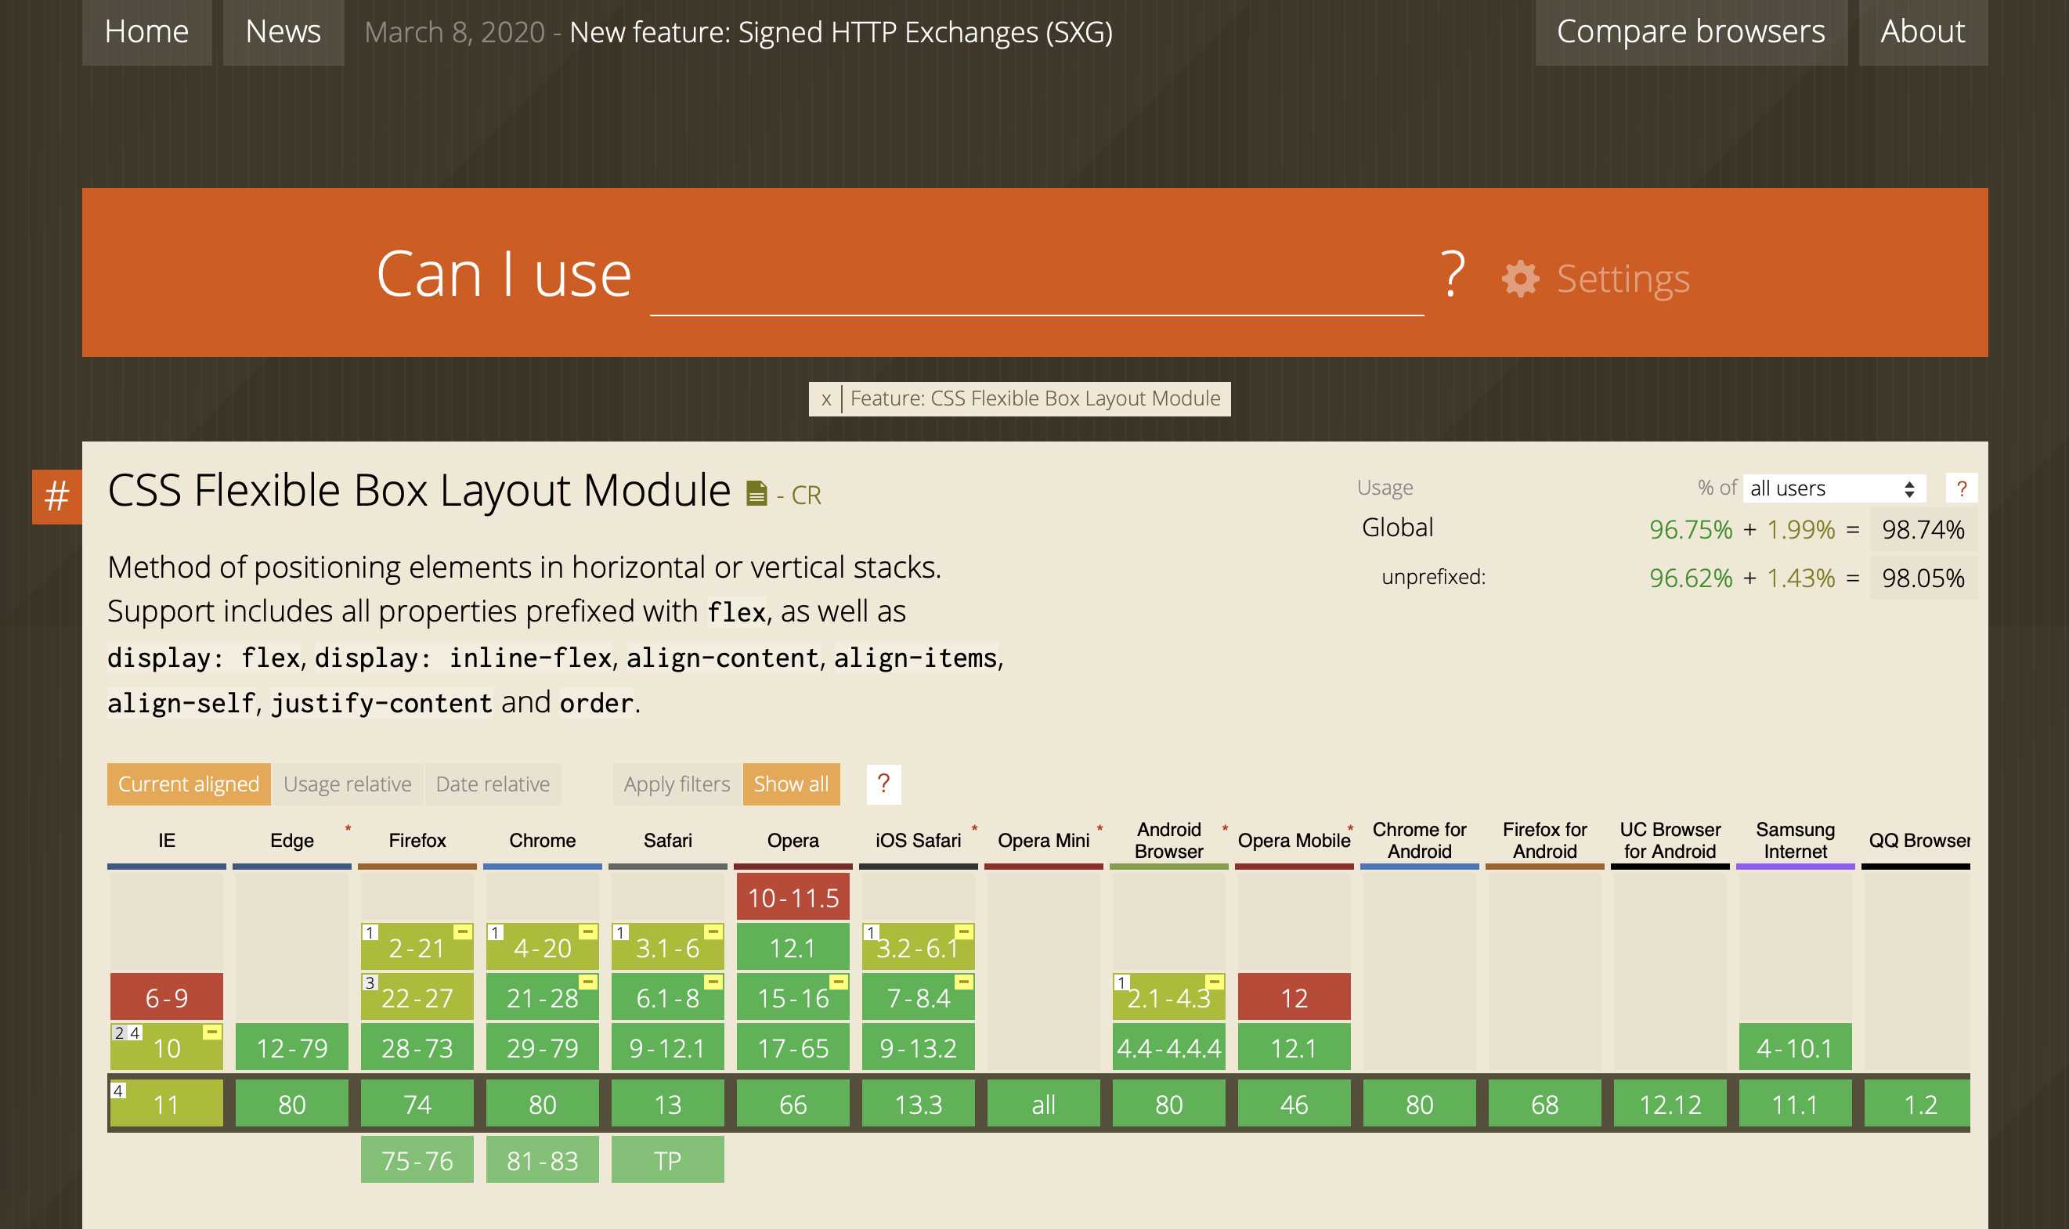Remove the feature filter with the x
Viewport: 2069px width, 1229px height.
(825, 399)
